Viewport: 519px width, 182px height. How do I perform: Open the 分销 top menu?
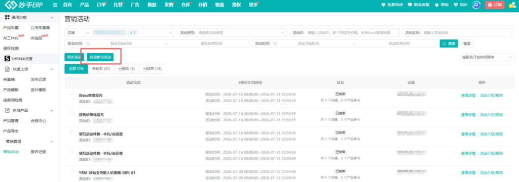pos(203,5)
